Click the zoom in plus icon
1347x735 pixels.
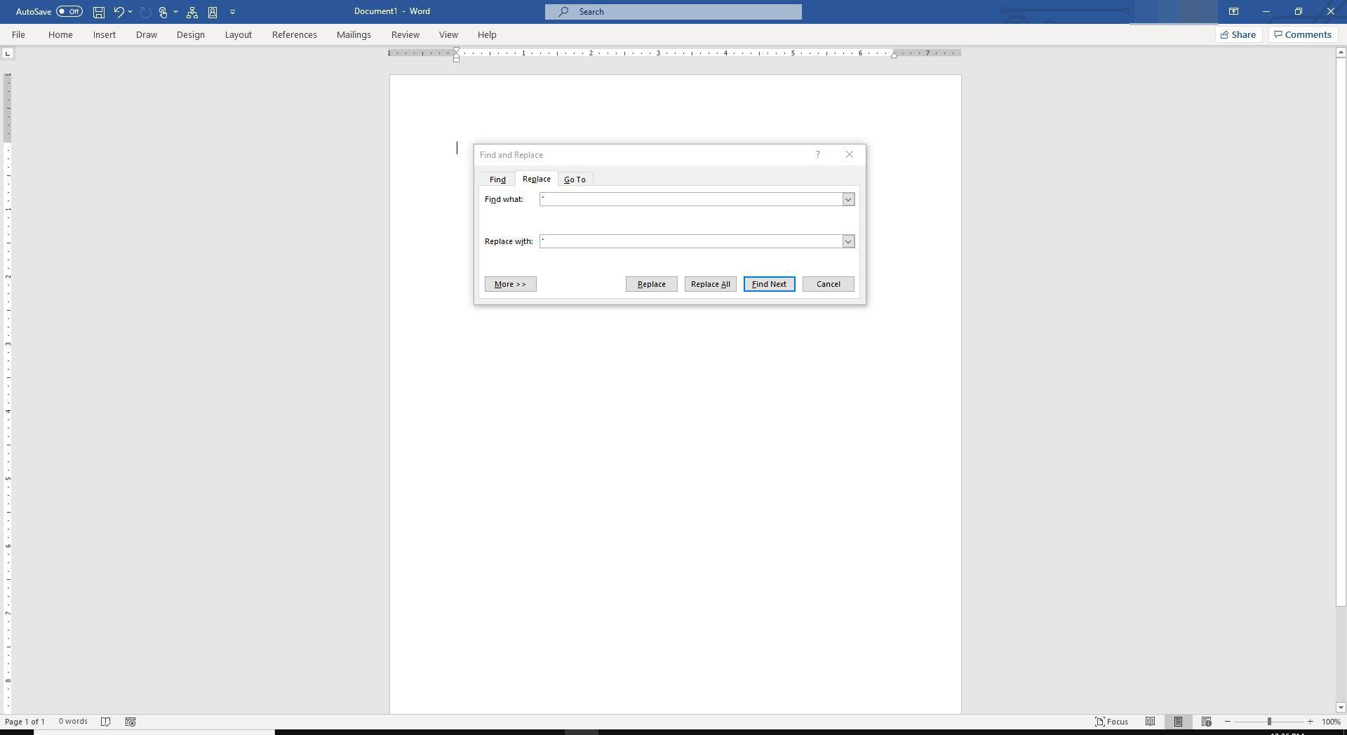pos(1310,722)
